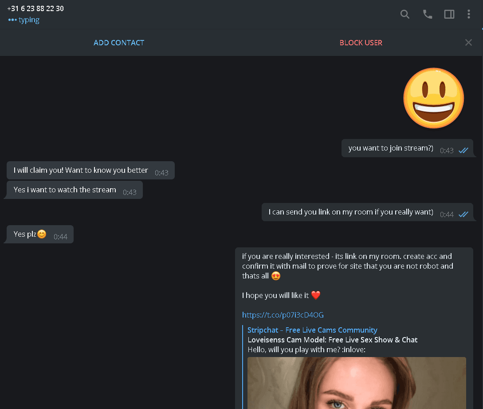Dismiss the add contact bar with X
The height and width of the screenshot is (409, 483).
tap(468, 43)
